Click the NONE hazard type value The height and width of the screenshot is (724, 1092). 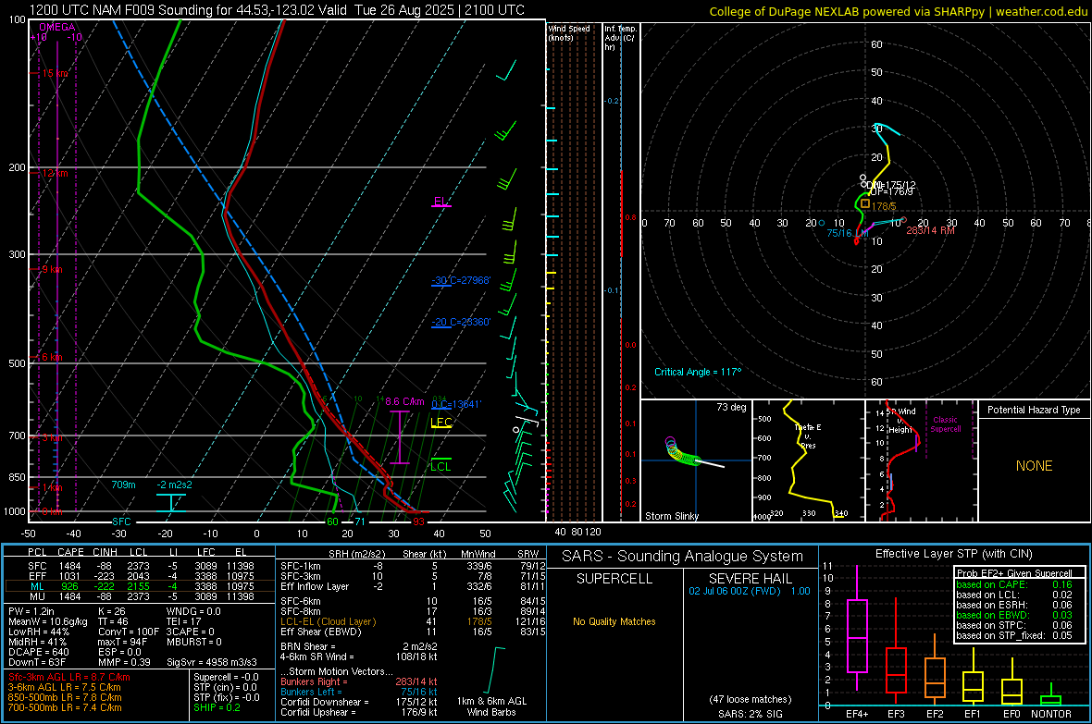[x=1035, y=466]
